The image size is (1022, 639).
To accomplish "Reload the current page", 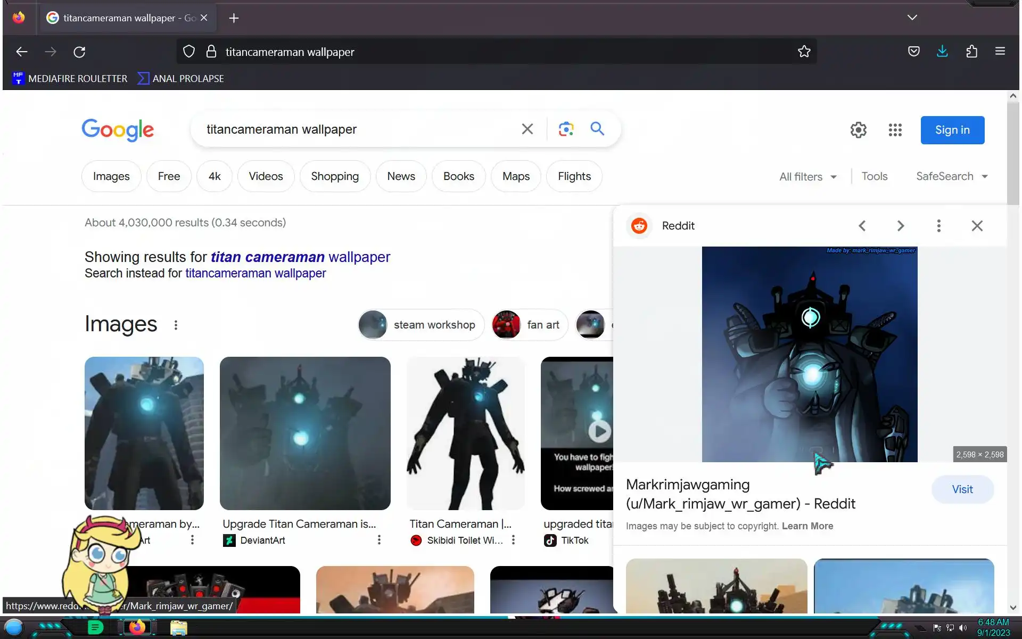I will pos(79,52).
